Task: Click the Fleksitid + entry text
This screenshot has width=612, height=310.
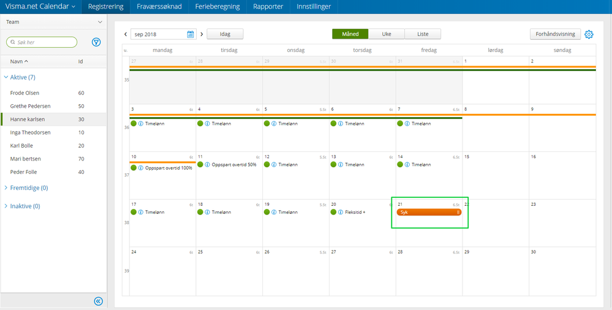Action: tap(355, 212)
